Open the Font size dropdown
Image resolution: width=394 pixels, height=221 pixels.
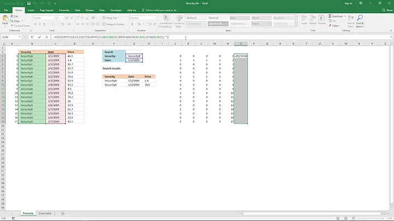click(x=63, y=18)
